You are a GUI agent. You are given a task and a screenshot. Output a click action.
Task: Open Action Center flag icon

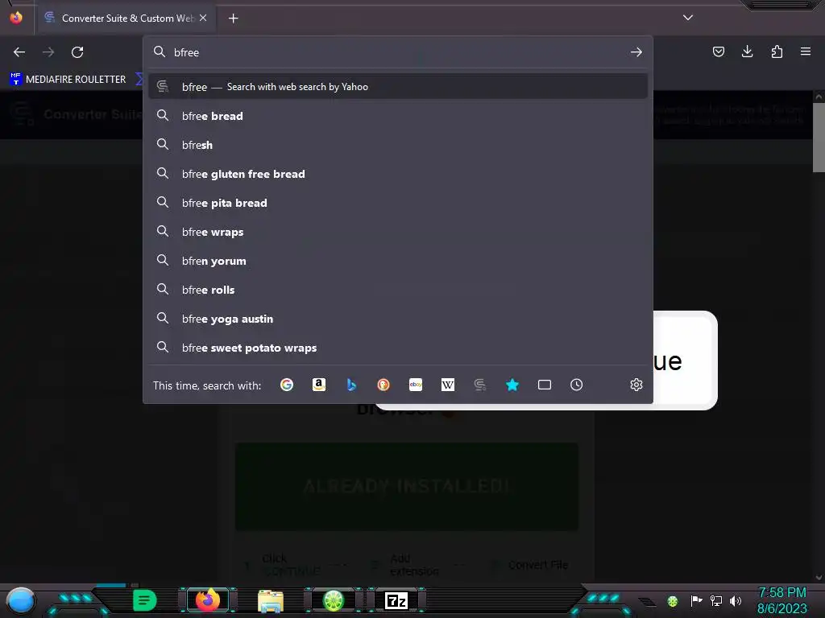[696, 600]
